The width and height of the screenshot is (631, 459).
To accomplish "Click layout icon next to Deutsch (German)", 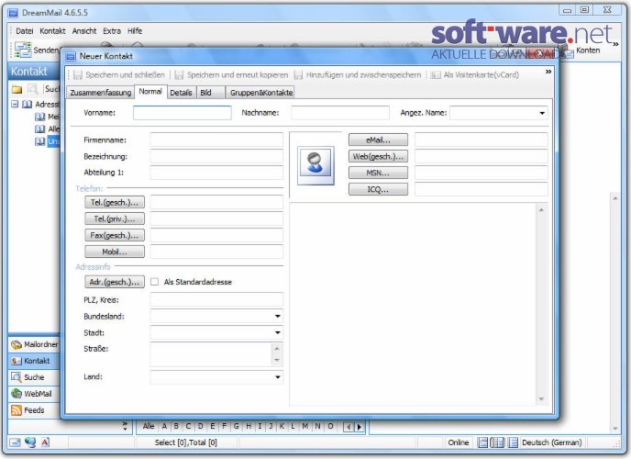I will (513, 442).
